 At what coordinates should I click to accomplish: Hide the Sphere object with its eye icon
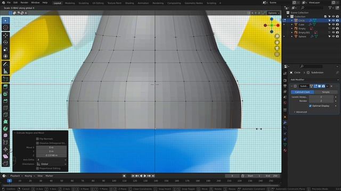click(334, 37)
